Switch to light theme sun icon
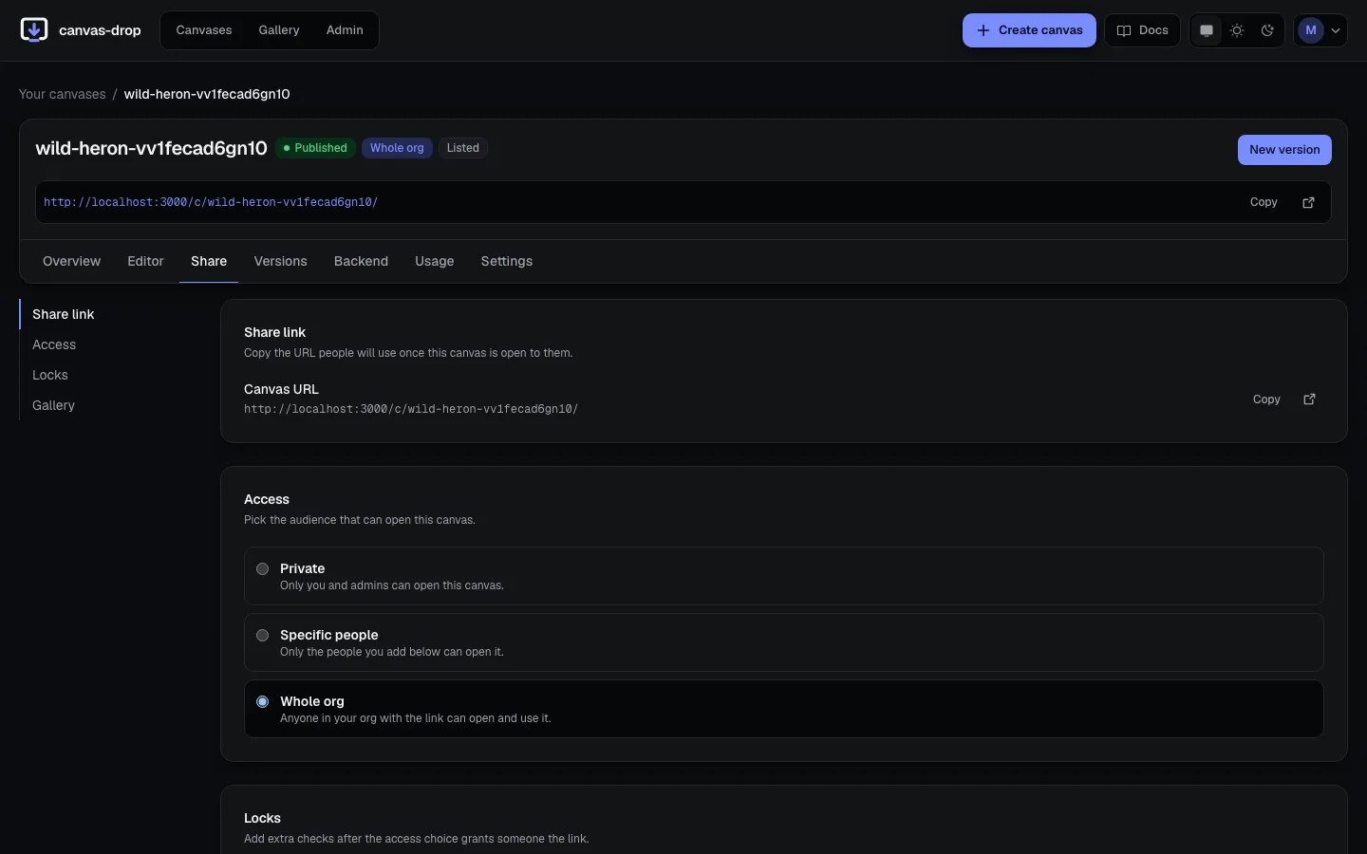 pos(1237,30)
